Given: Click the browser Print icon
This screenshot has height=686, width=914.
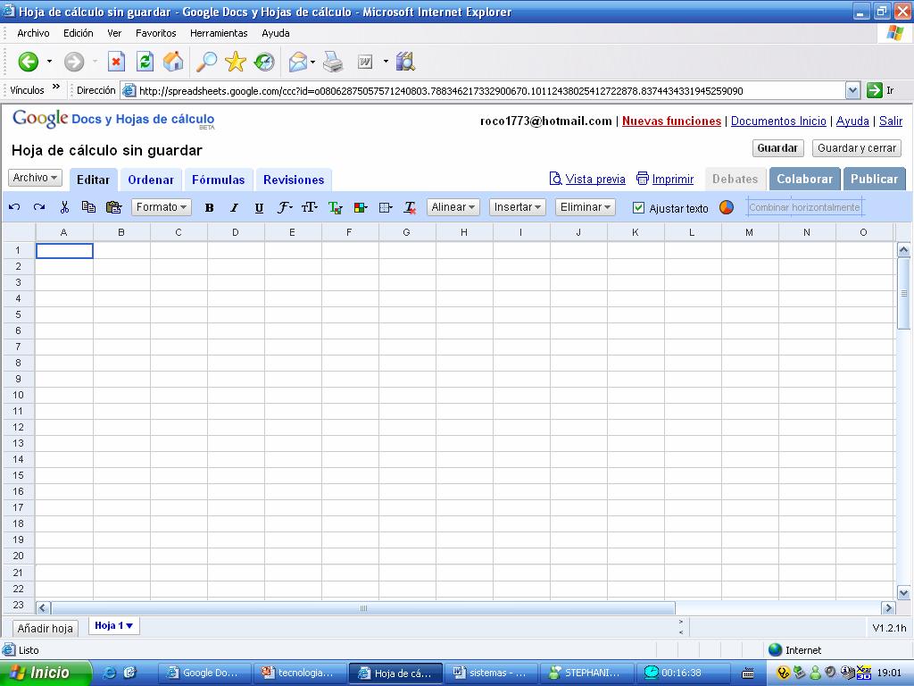Looking at the screenshot, I should coord(334,62).
